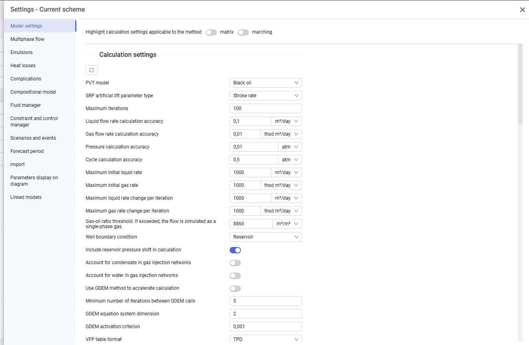Viewport: 529px width, 345px height.
Task: Edit liquid flow rate accuracy value
Action: click(x=250, y=121)
